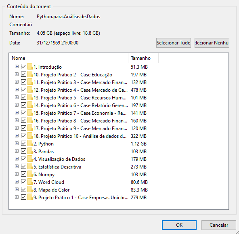This screenshot has width=239, height=234.
Task: Select the 16. Projeto Prático 8 row name
Action: pyautogui.click(x=80, y=121)
